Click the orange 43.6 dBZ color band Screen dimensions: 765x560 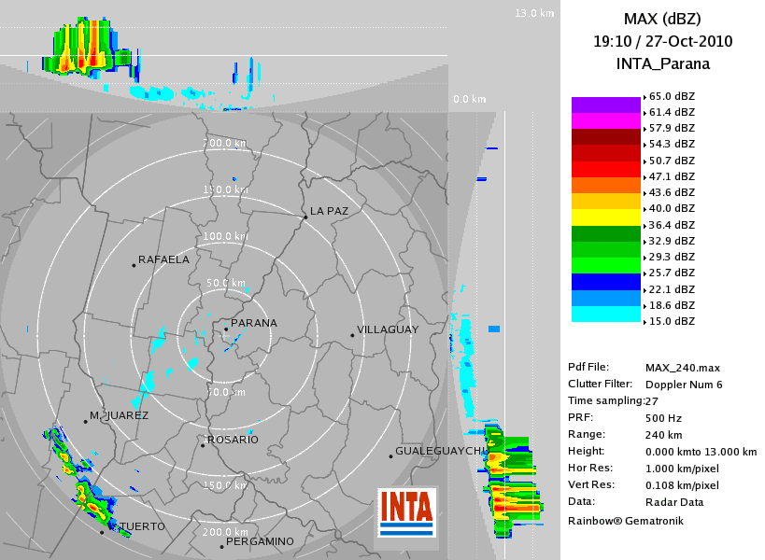[x=606, y=185]
